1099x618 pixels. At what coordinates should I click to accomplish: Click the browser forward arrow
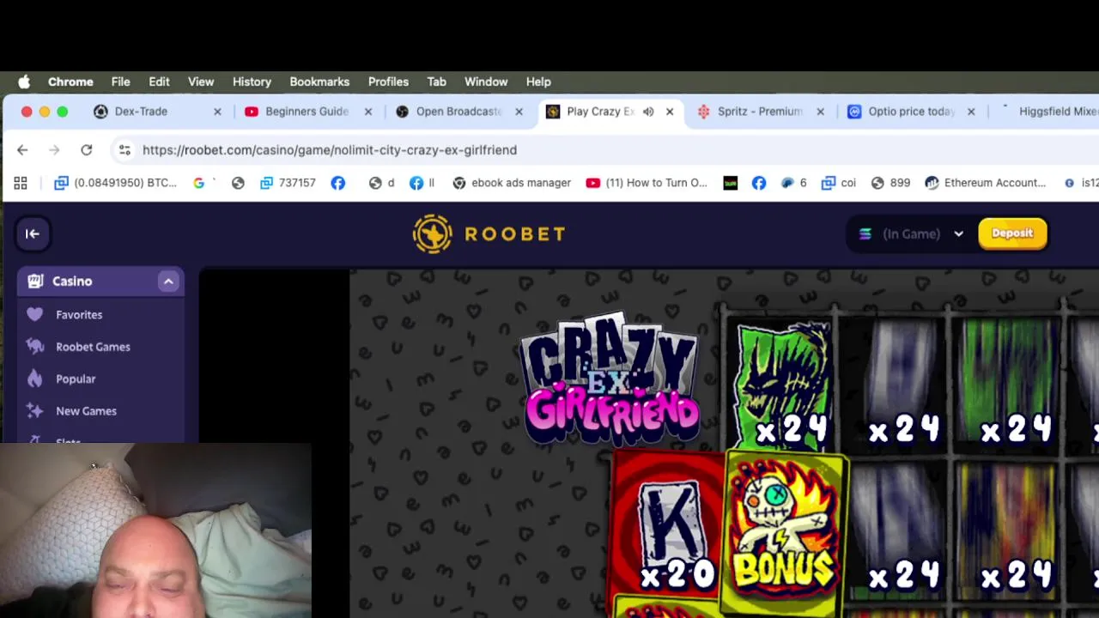click(54, 150)
